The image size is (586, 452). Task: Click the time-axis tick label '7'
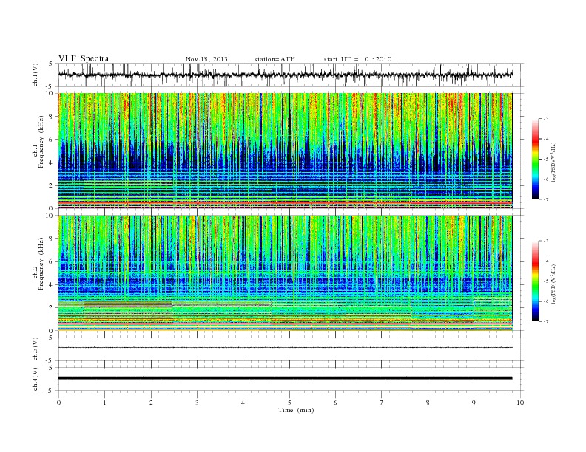click(x=382, y=403)
